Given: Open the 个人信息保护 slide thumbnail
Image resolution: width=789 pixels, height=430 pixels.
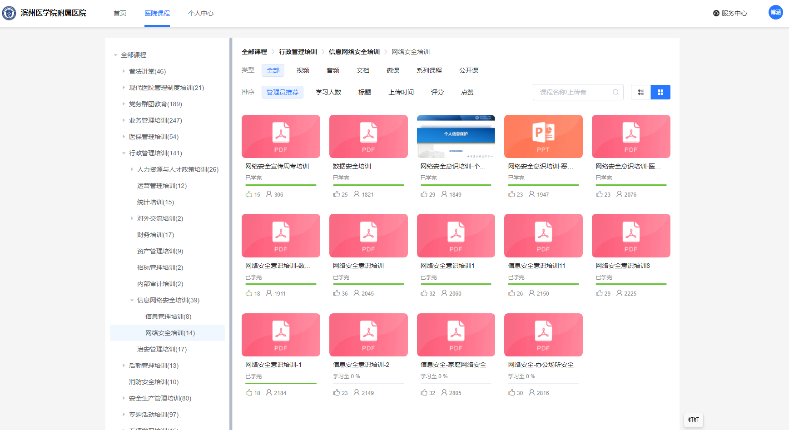Looking at the screenshot, I should tap(456, 136).
